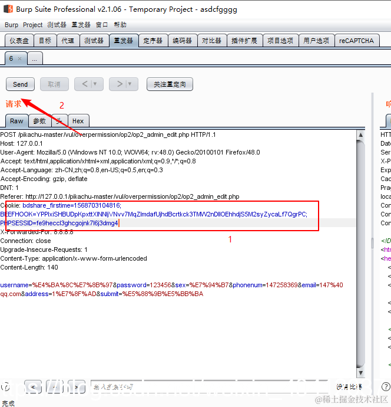Open the 帮助 help menu
Image resolution: width=391 pixels, height=407 pixels.
coord(120,25)
